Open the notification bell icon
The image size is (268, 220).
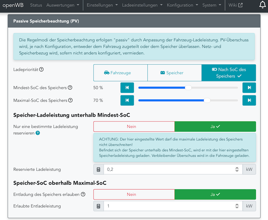pyautogui.click(x=263, y=5)
